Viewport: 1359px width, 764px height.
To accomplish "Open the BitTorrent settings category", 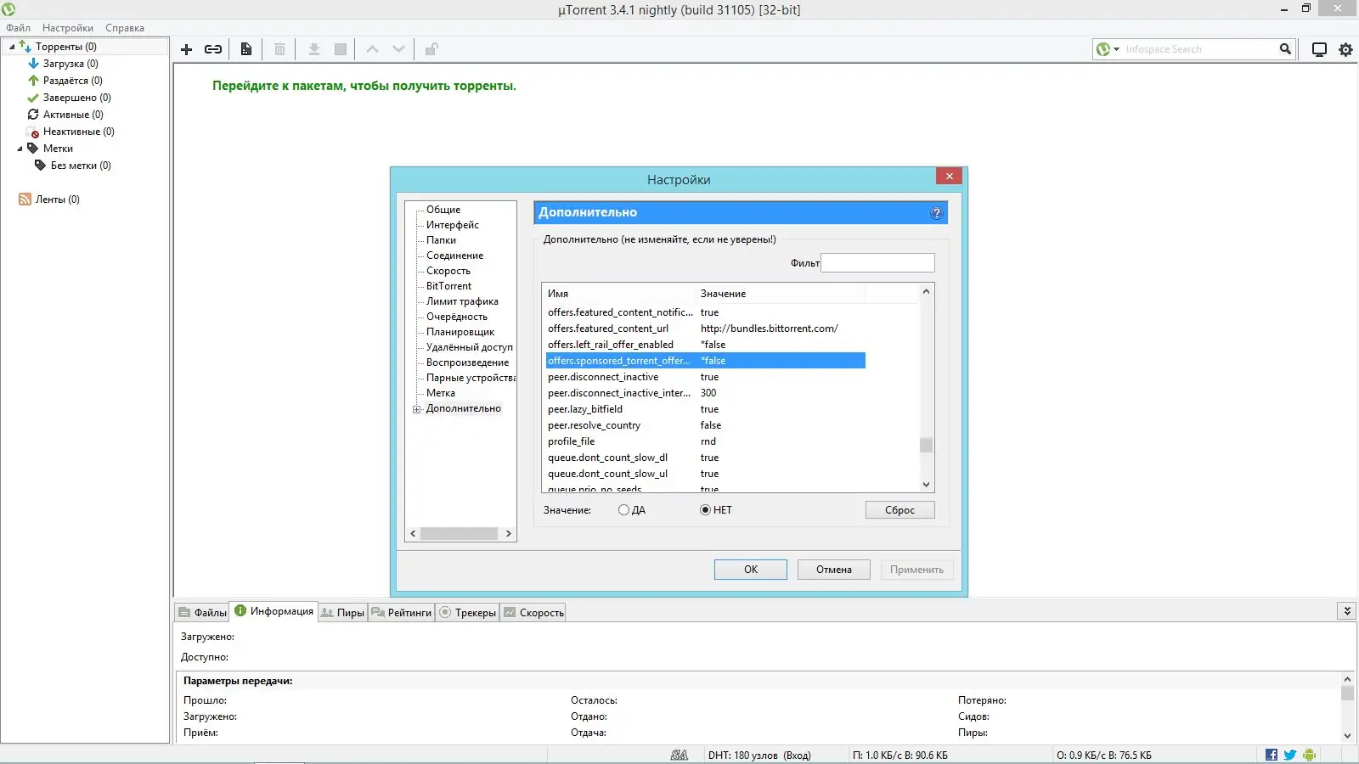I will pyautogui.click(x=448, y=286).
